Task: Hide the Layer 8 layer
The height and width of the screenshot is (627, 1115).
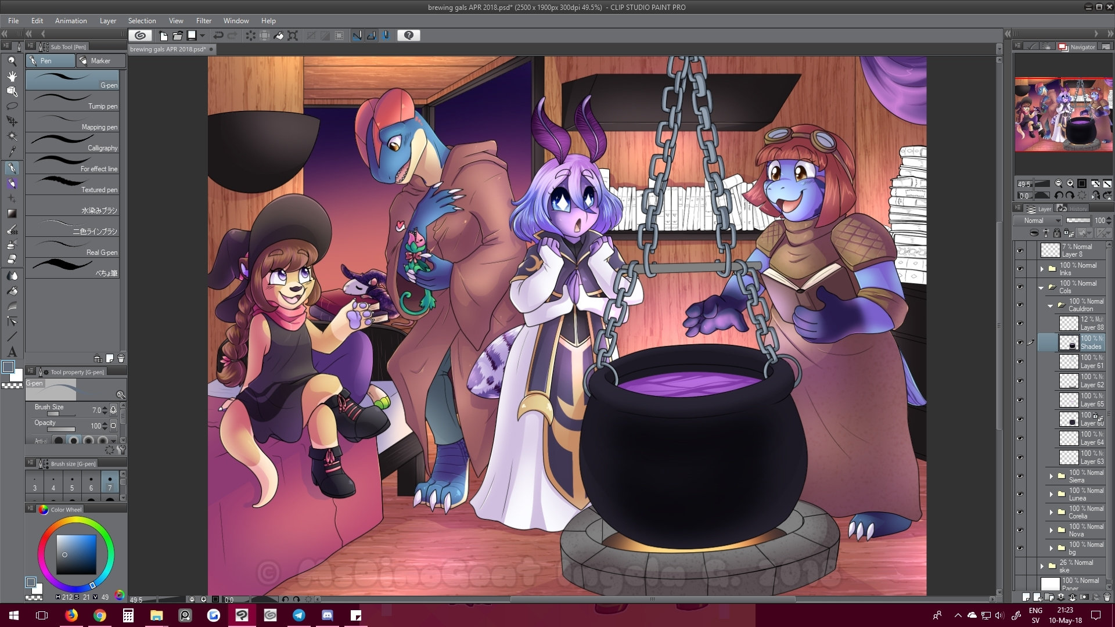Action: pyautogui.click(x=1020, y=251)
